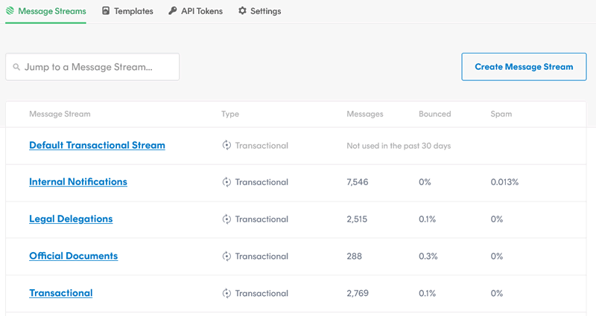Viewport: 596px width, 316px height.
Task: Click the Templates tab icon
Action: [106, 11]
